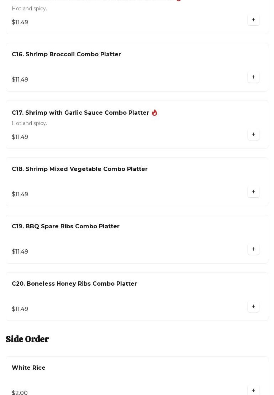Click the $2.00 price of White Rice
274x395 pixels.
click(x=20, y=393)
